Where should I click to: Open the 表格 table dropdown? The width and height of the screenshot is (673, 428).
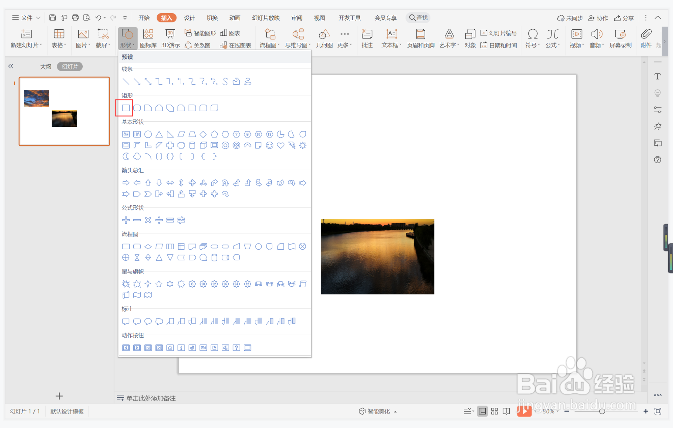tap(59, 38)
